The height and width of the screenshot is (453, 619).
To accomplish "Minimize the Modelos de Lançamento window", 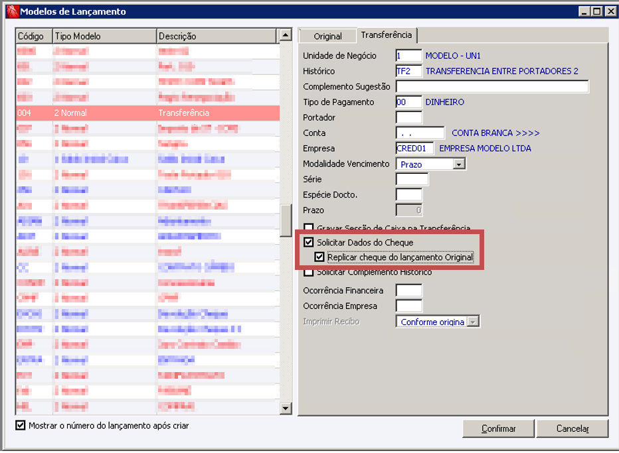I will 584,11.
